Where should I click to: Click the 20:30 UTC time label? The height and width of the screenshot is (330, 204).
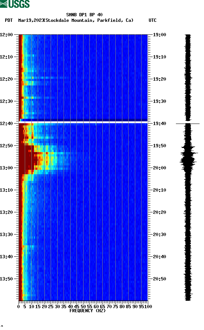tap(160, 235)
